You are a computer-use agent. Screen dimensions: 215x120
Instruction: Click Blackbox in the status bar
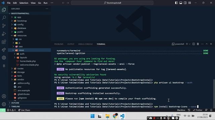181,110
